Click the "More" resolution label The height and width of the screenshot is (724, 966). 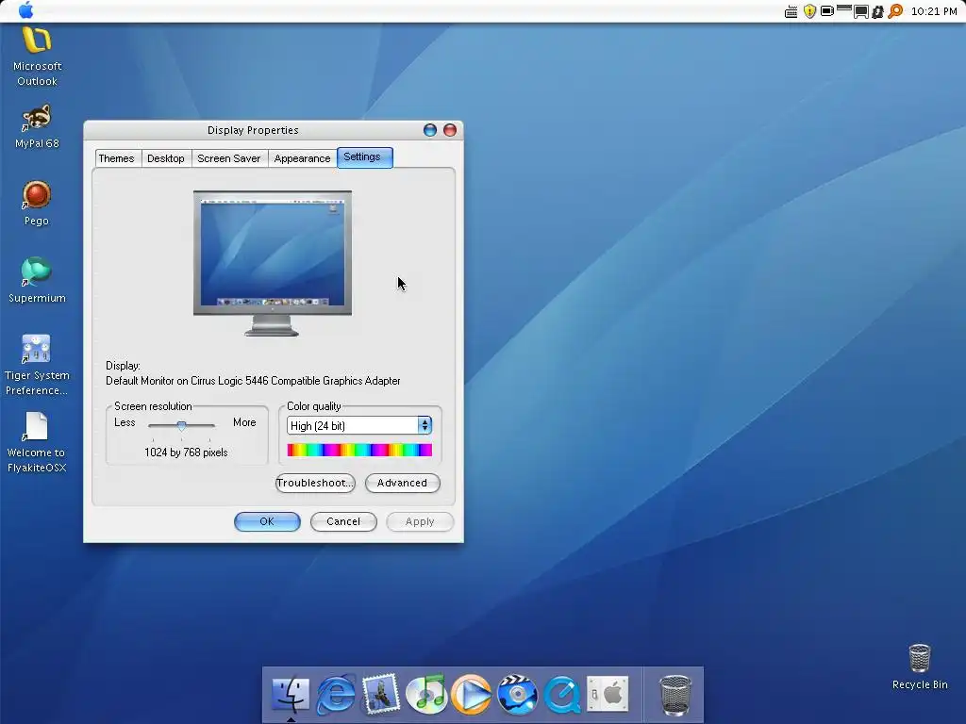(x=244, y=422)
